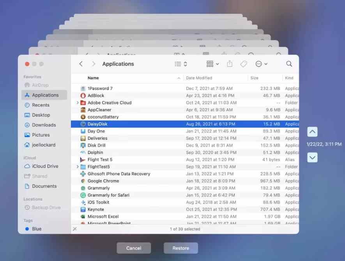Click the Cancel button
This screenshot has width=345, height=261.
point(134,248)
